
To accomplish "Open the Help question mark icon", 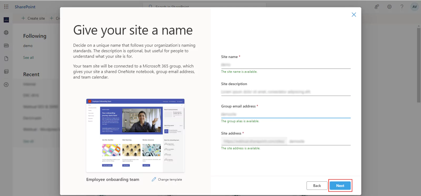I will (402, 7).
